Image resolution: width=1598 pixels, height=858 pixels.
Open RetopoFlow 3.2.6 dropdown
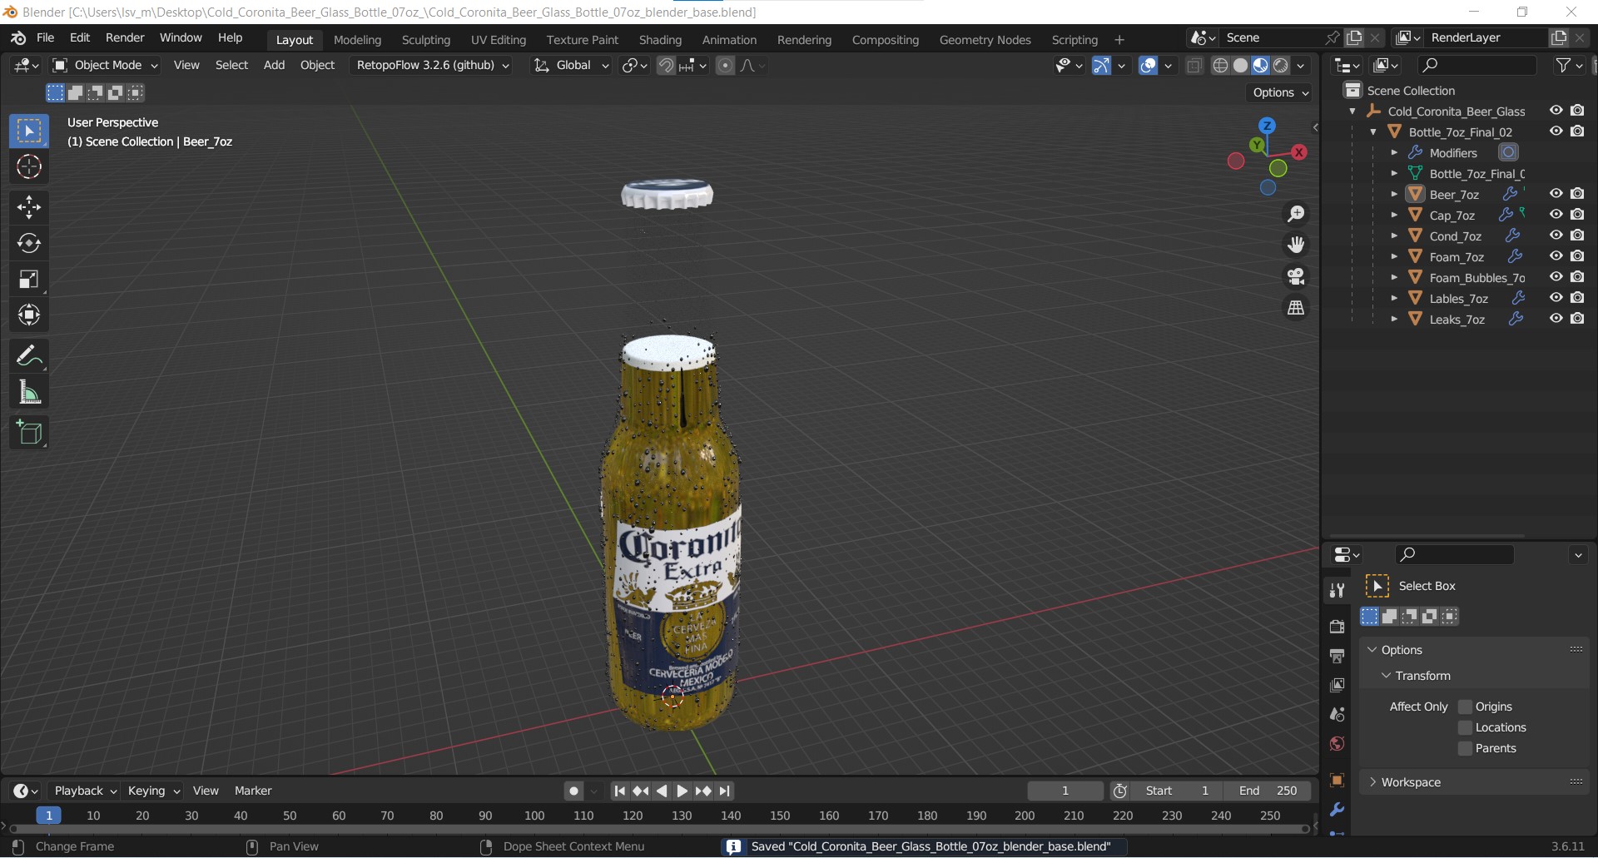pyautogui.click(x=433, y=65)
